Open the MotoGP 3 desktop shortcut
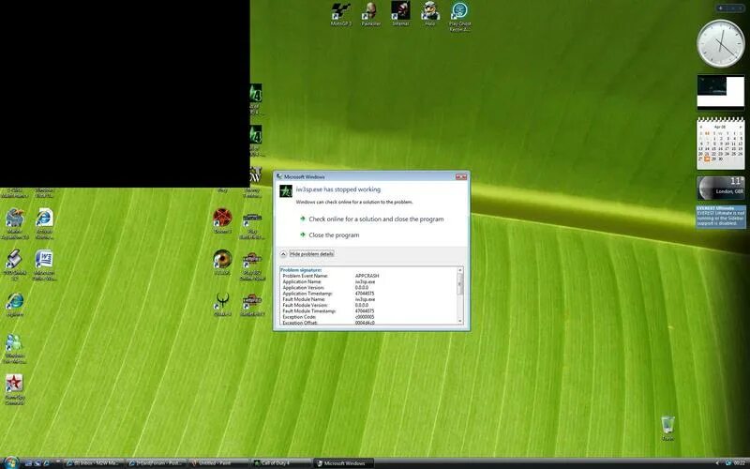The width and height of the screenshot is (750, 469). pyautogui.click(x=341, y=14)
